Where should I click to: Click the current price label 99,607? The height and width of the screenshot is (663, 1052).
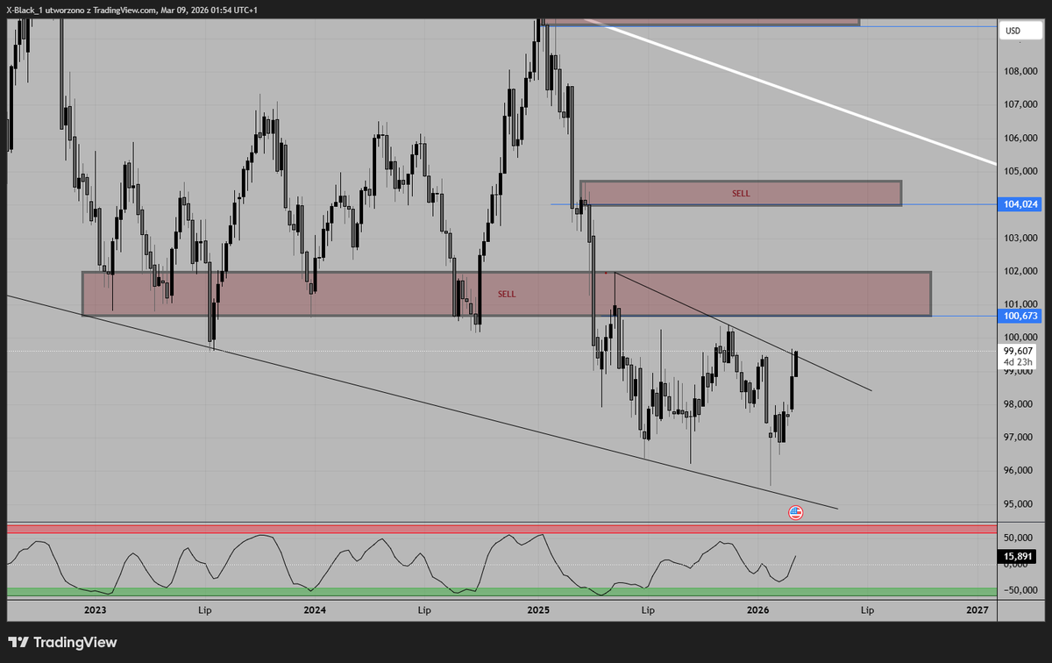(1017, 351)
